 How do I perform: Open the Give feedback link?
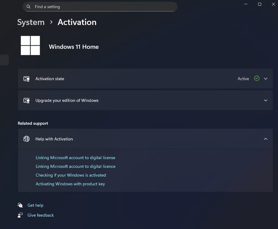coord(41,215)
